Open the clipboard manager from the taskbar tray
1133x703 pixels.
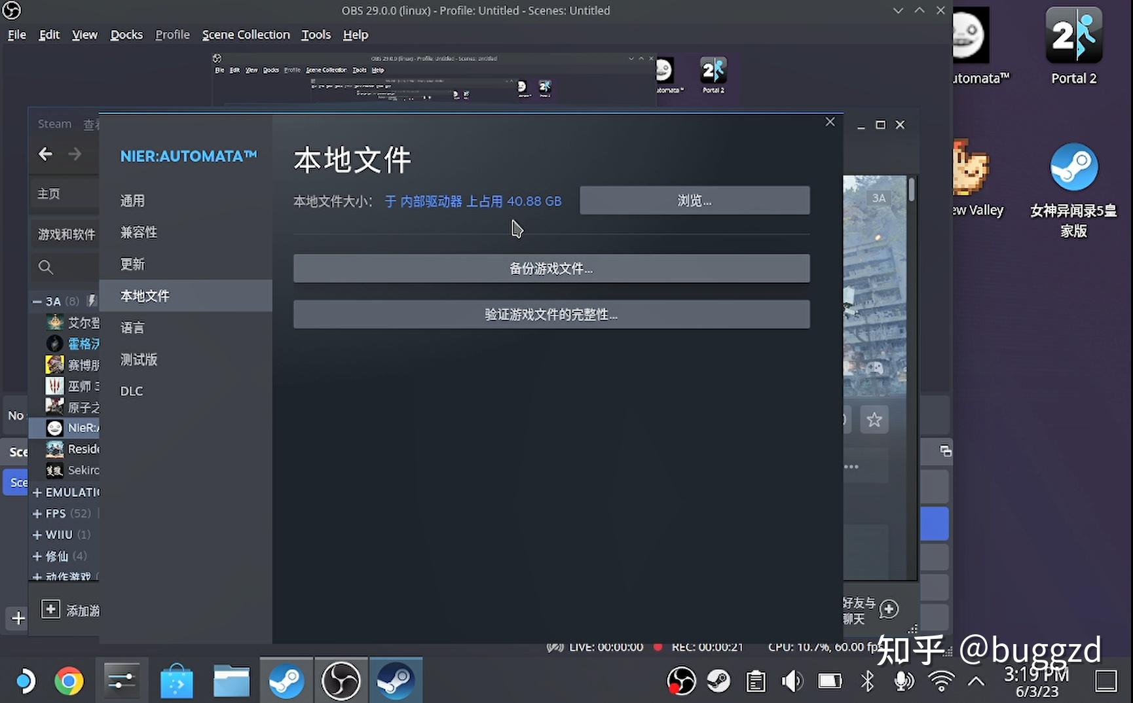tap(754, 681)
